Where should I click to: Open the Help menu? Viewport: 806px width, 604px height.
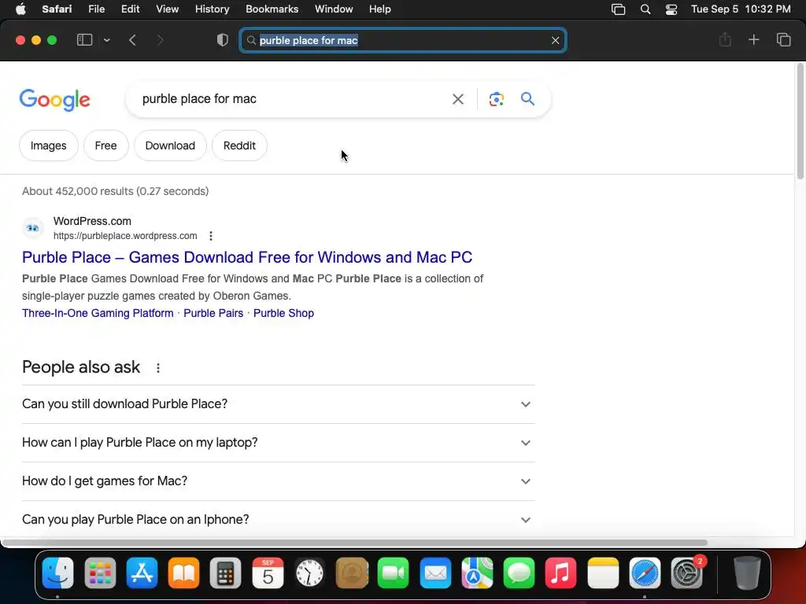(x=380, y=9)
